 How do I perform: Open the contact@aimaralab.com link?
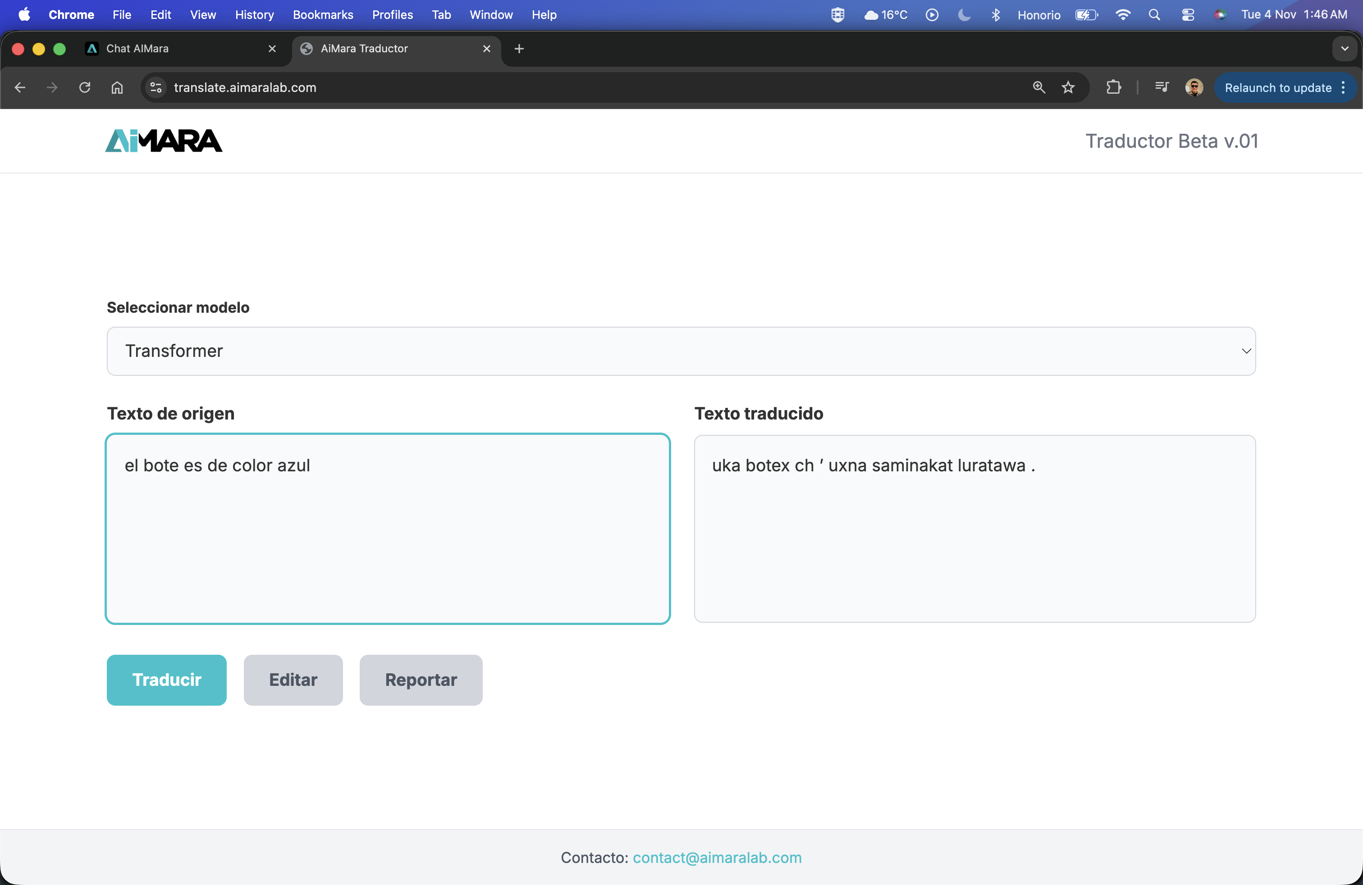point(717,857)
